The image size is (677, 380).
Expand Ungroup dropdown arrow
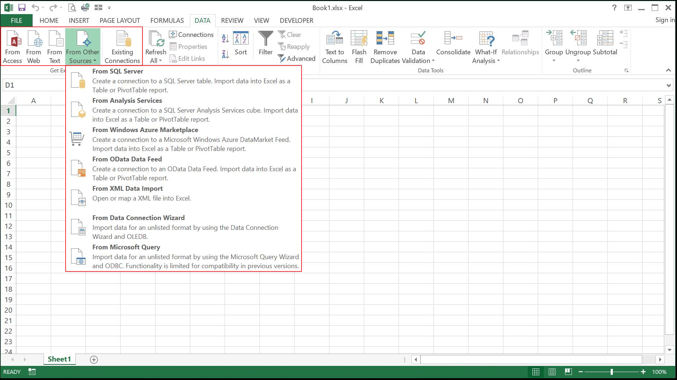(578, 60)
